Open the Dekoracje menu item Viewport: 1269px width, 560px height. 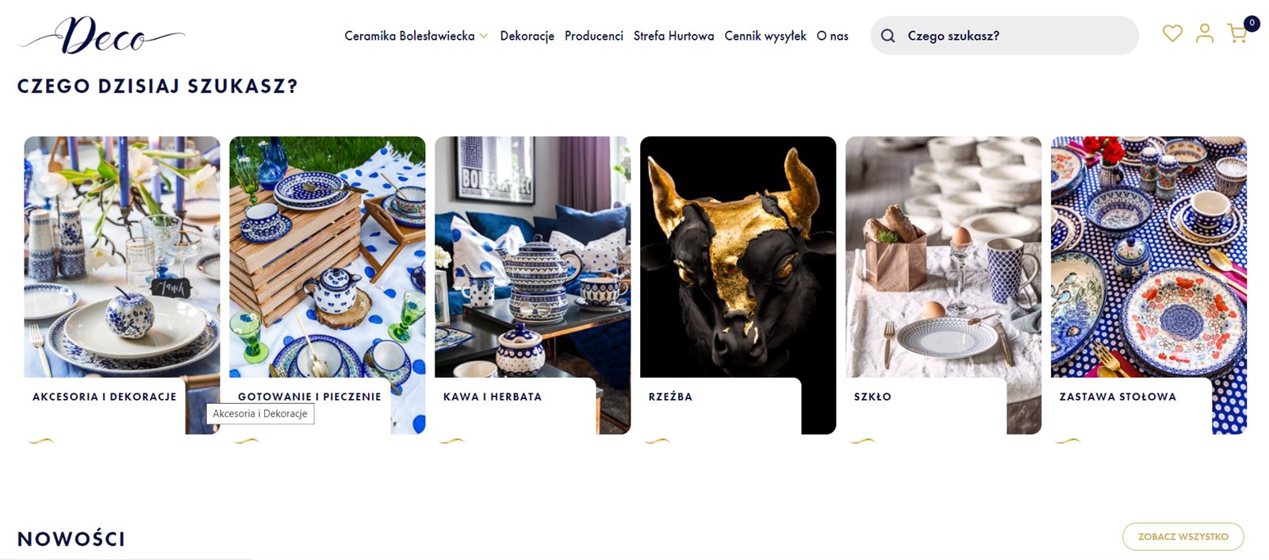point(527,36)
